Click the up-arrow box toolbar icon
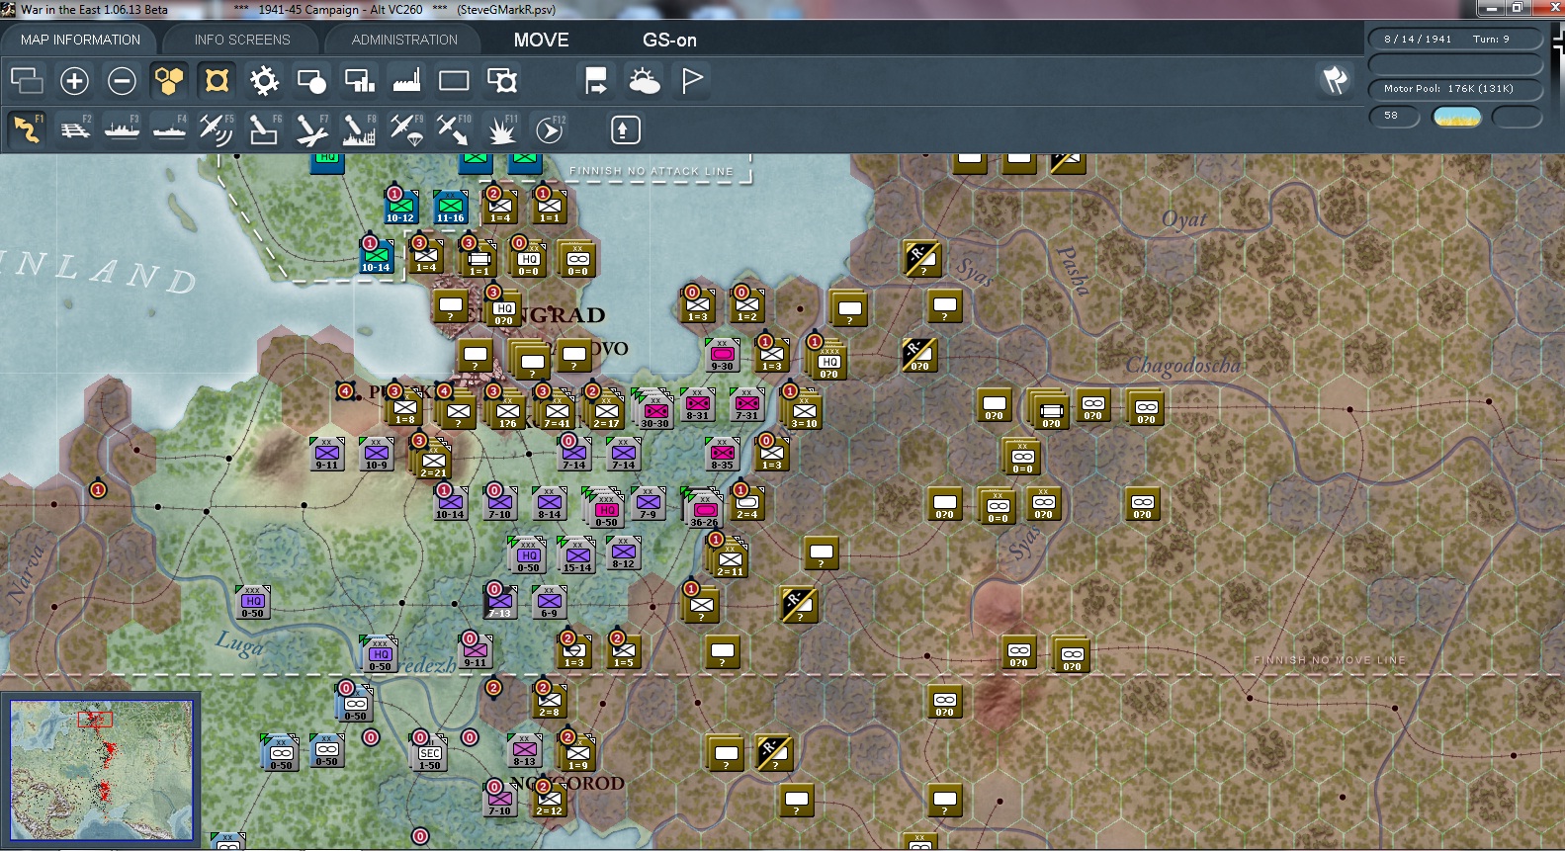This screenshot has height=851, width=1565. [x=625, y=129]
